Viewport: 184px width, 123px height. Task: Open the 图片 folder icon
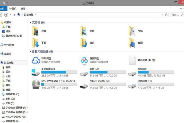(x=84, y=31)
